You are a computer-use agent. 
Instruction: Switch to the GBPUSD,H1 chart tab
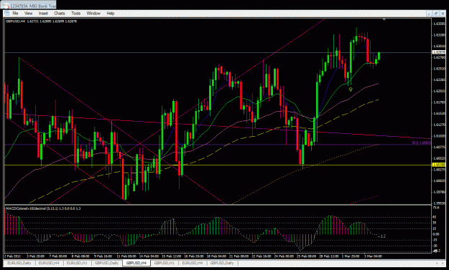point(165,263)
